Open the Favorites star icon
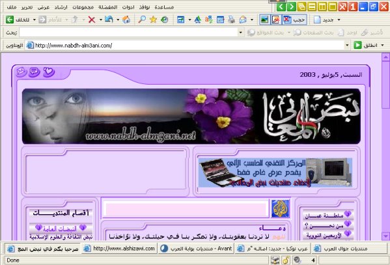This screenshot has height=265, width=390. tap(153, 20)
